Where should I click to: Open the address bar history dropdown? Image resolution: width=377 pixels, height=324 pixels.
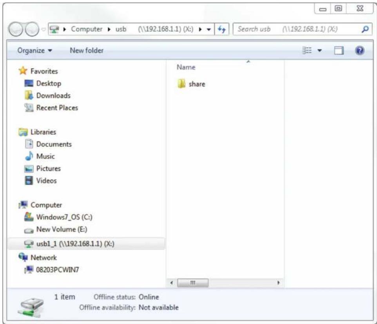pyautogui.click(x=209, y=29)
